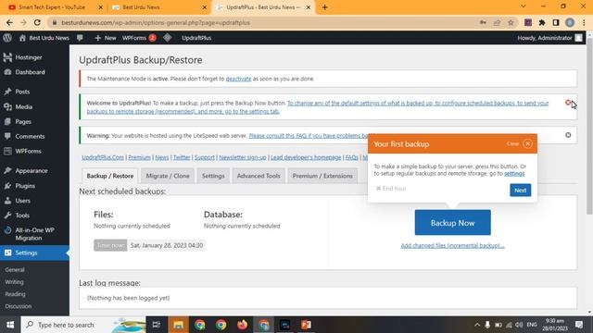Click settings link in tour popup
This screenshot has width=593, height=333.
tap(514, 174)
